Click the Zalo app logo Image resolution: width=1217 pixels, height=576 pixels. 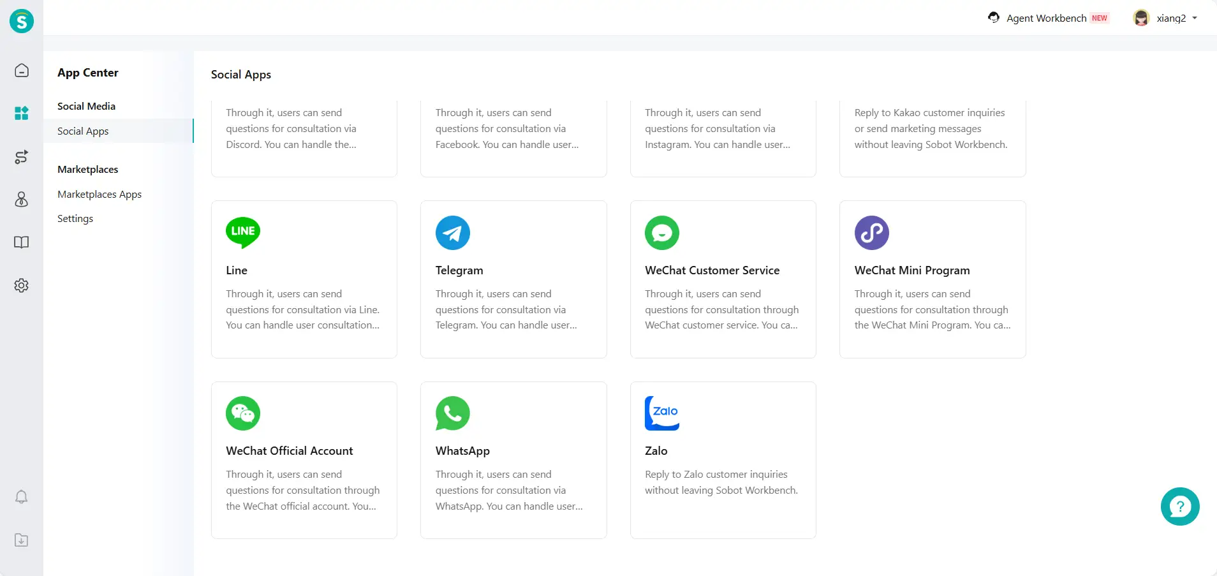(662, 413)
